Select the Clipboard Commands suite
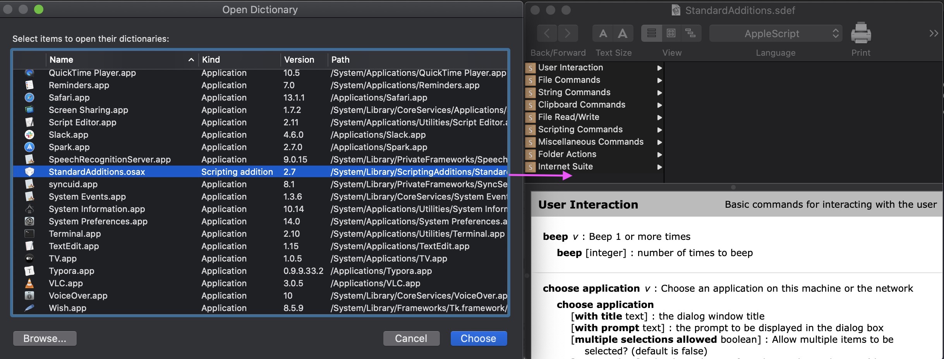944x359 pixels. [582, 105]
